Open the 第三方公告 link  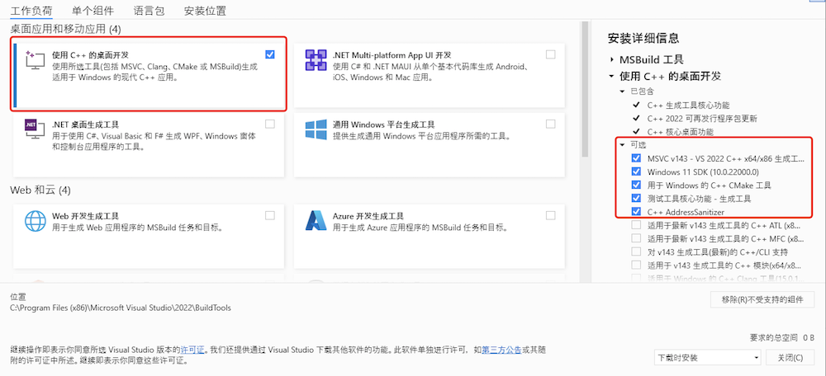tap(501, 349)
